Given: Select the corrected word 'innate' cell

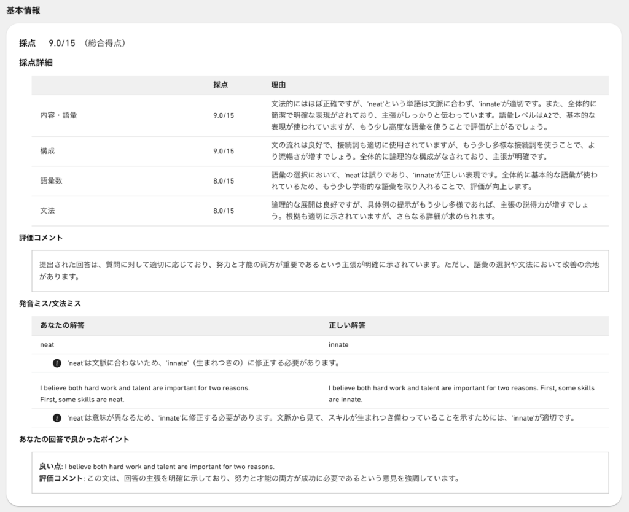Looking at the screenshot, I should click(338, 344).
